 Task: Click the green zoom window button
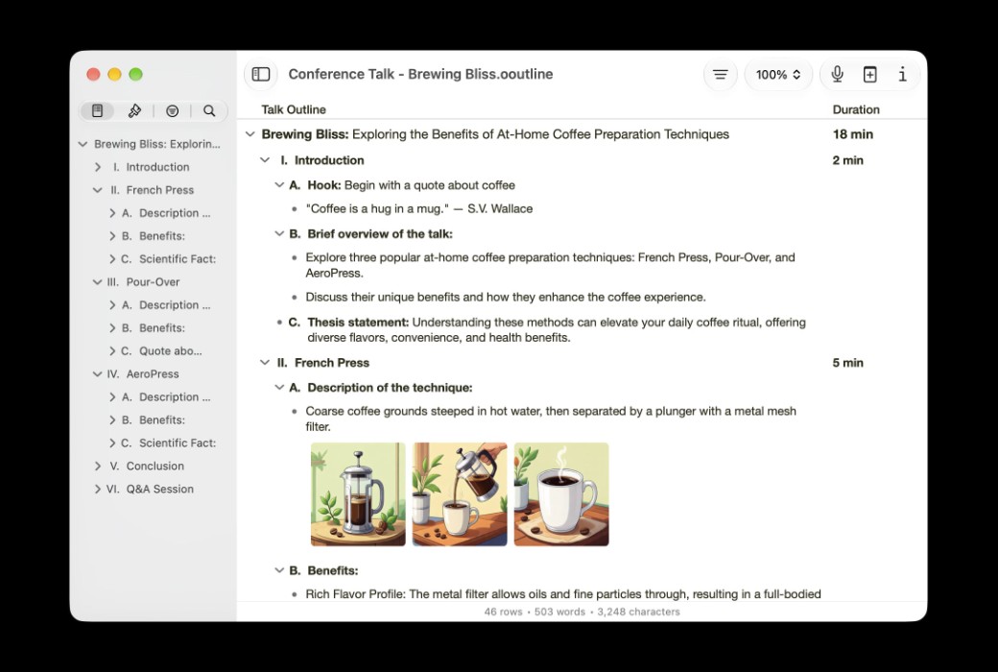point(135,75)
